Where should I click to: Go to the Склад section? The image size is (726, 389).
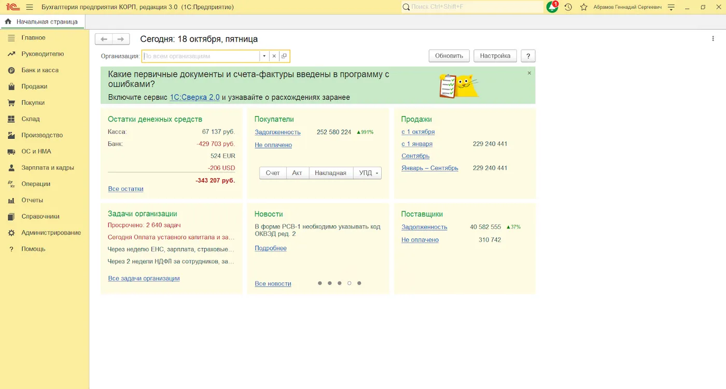30,119
